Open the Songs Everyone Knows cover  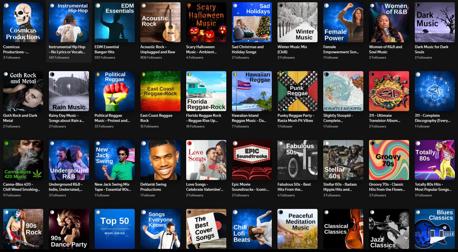160,229
